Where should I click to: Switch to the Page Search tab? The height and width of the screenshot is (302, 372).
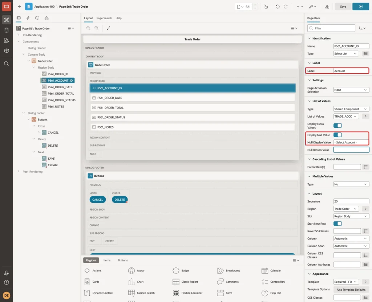104,18
